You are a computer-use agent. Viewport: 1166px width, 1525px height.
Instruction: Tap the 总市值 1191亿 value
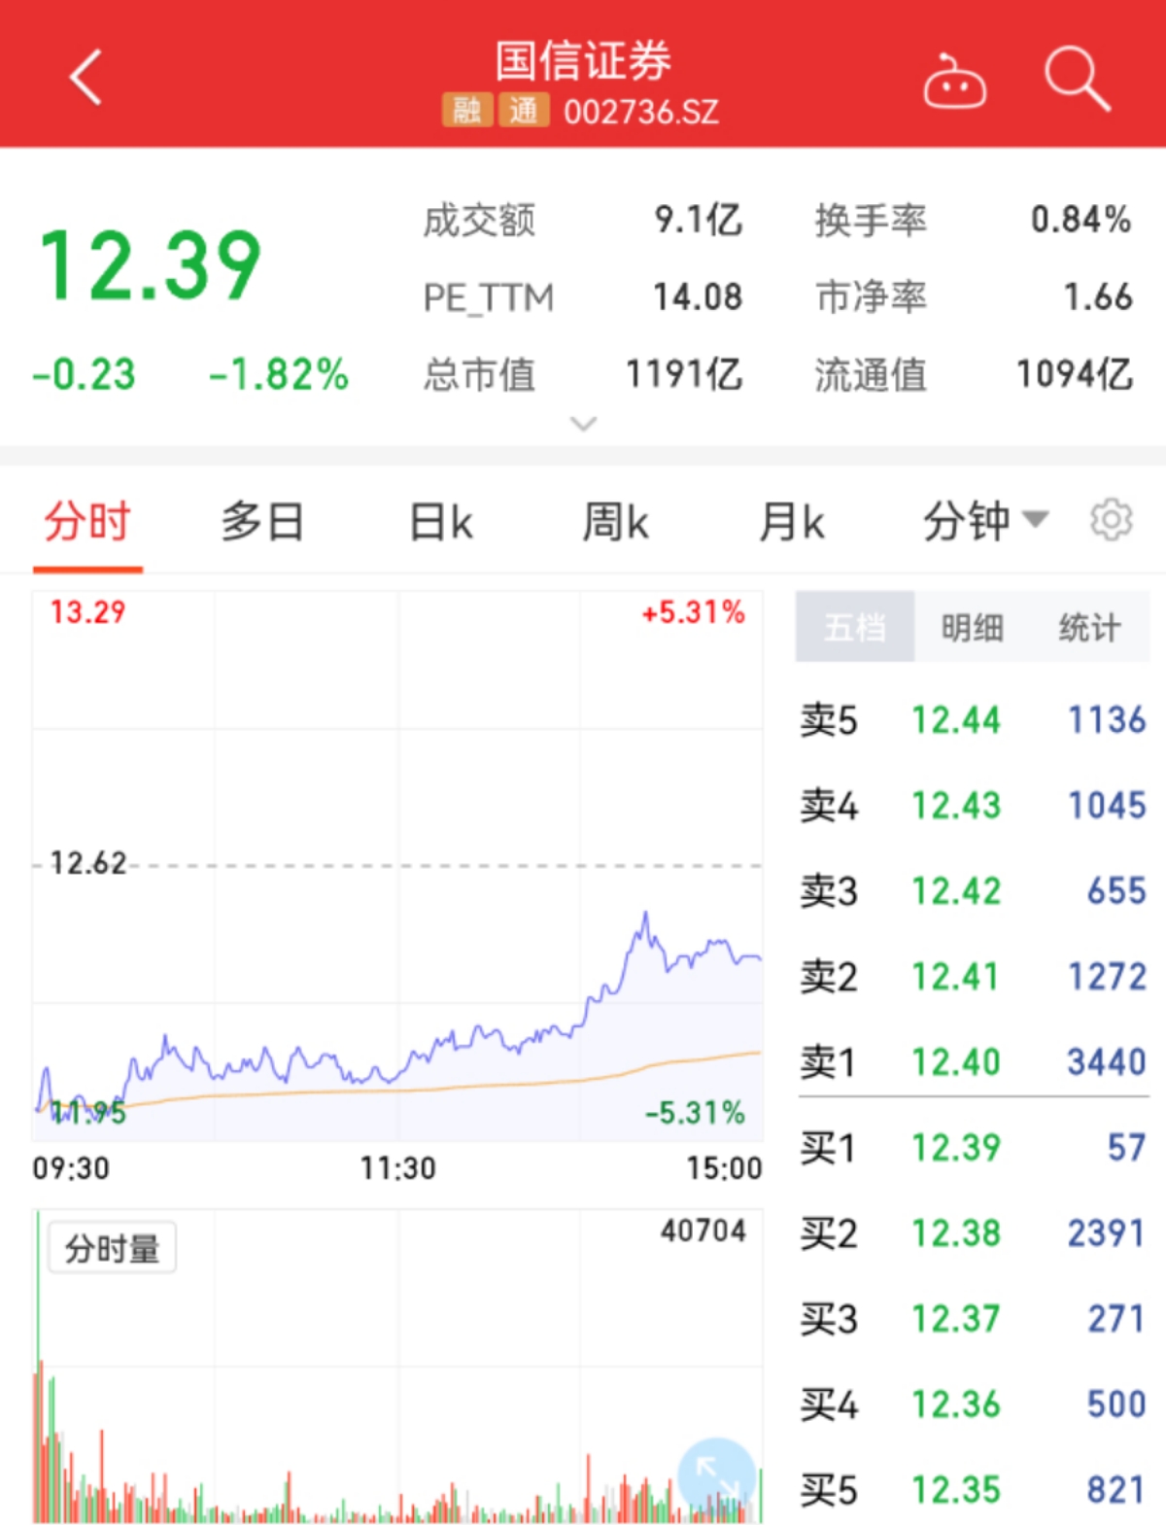[684, 374]
